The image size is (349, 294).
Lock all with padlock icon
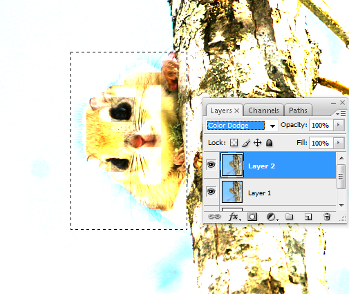tap(269, 143)
